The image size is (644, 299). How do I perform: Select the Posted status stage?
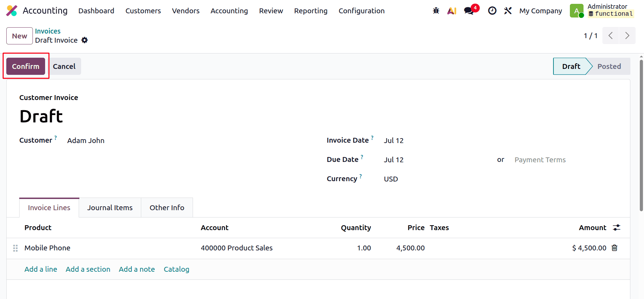609,66
